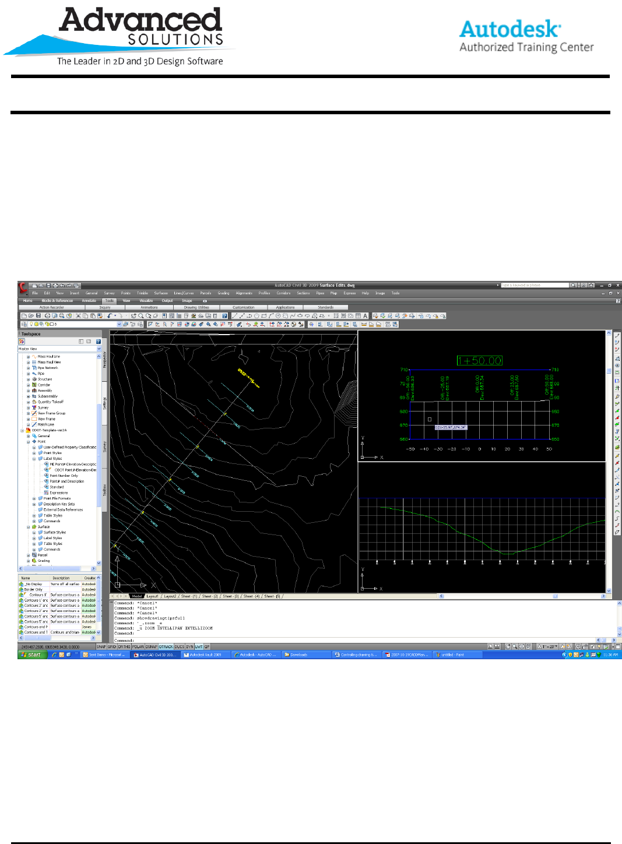Click the Windows start button

coord(31,655)
